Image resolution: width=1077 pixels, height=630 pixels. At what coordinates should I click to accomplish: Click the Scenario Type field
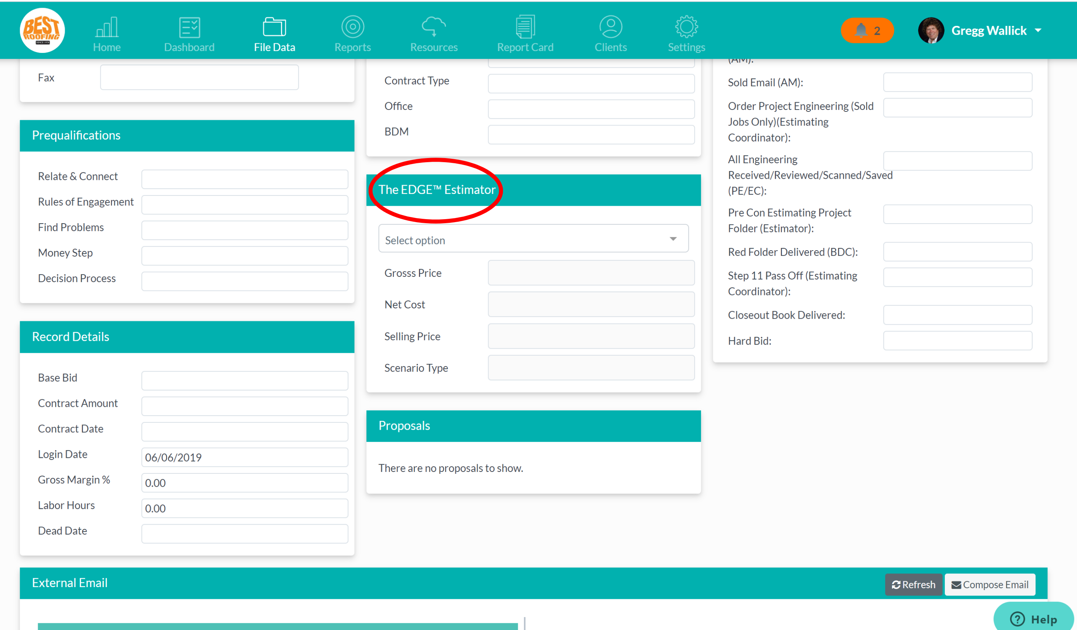pos(591,368)
